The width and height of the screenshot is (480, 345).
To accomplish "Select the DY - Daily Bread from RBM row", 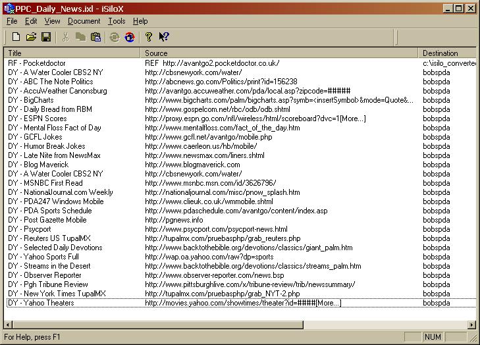I will (x=241, y=109).
